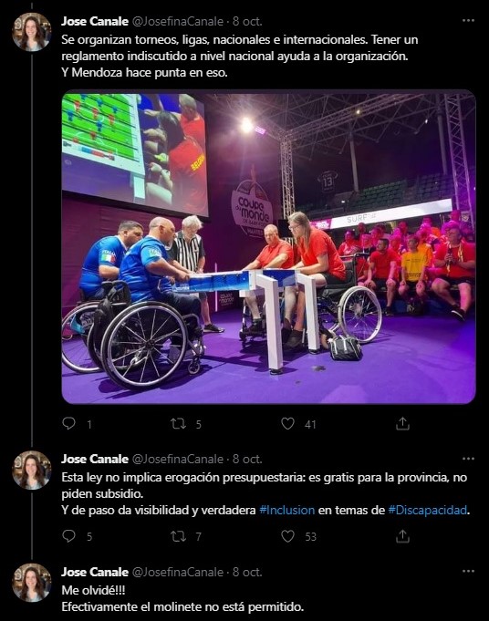Open the 8 oct. timestamp of the last tweet
This screenshot has height=621, width=489.
pyautogui.click(x=247, y=572)
